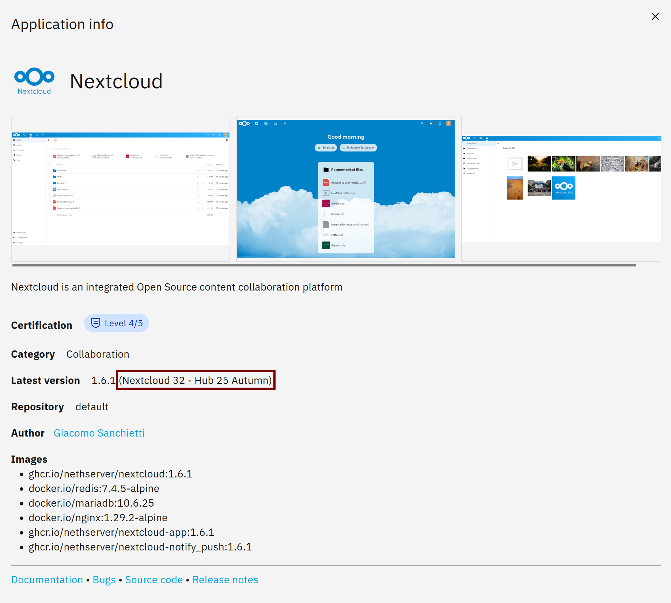Go to the Bugs link
This screenshot has width=671, height=603.
[104, 580]
